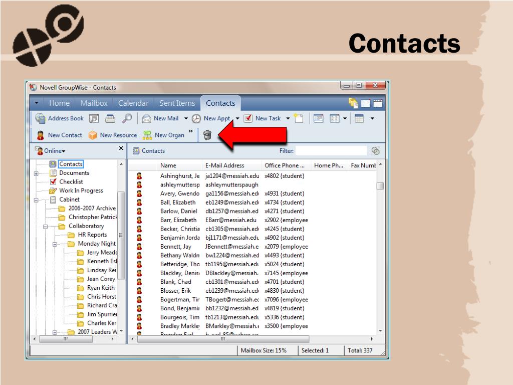Click into the Filter field
513x385 pixels.
point(331,150)
